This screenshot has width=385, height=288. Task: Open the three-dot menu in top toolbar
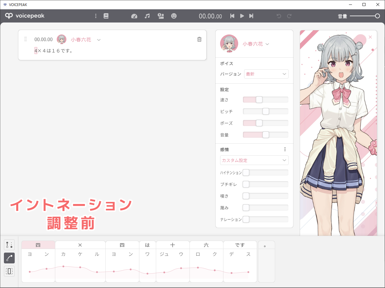click(96, 16)
